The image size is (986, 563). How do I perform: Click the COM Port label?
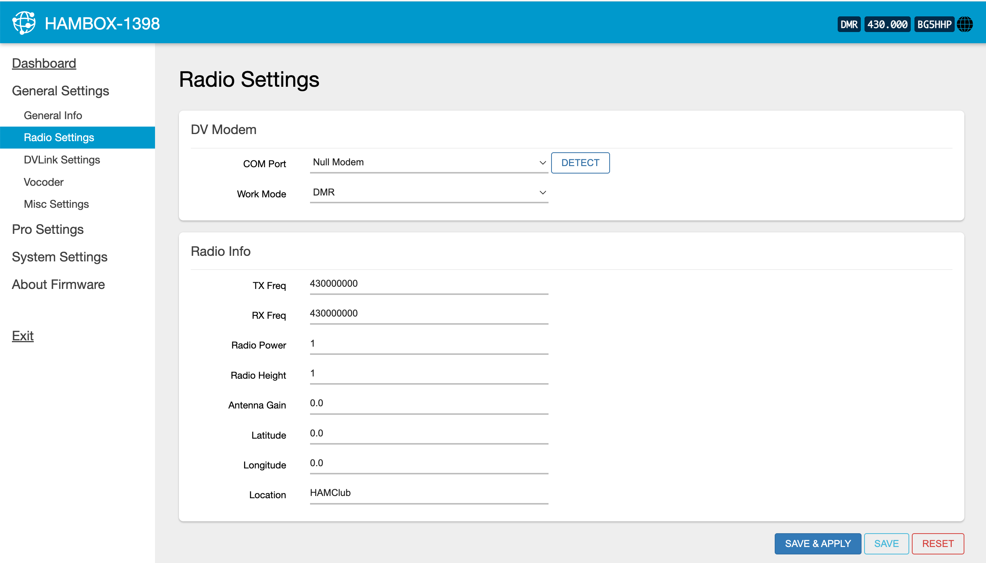click(264, 164)
